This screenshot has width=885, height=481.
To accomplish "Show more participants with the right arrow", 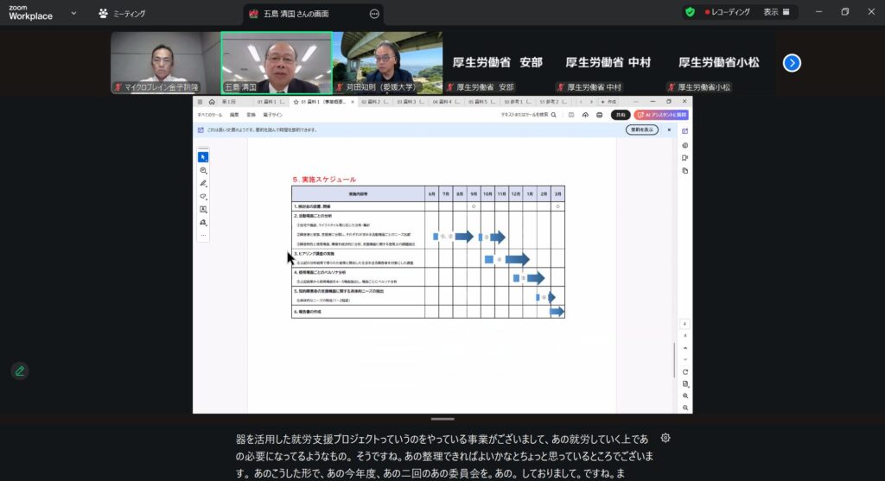I will pos(792,62).
